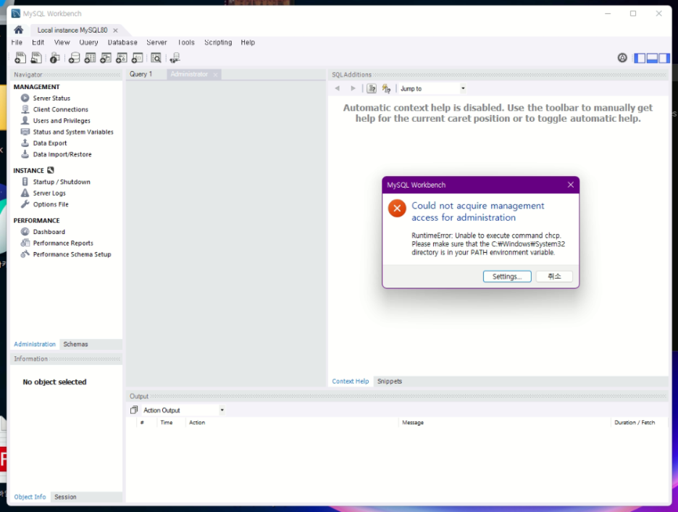Create new schema toolbar icon
Viewport: 678px width, 512px height.
click(75, 57)
